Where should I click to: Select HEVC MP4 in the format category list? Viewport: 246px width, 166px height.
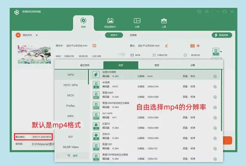coord(70,85)
